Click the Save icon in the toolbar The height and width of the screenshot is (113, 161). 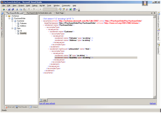[9, 9]
